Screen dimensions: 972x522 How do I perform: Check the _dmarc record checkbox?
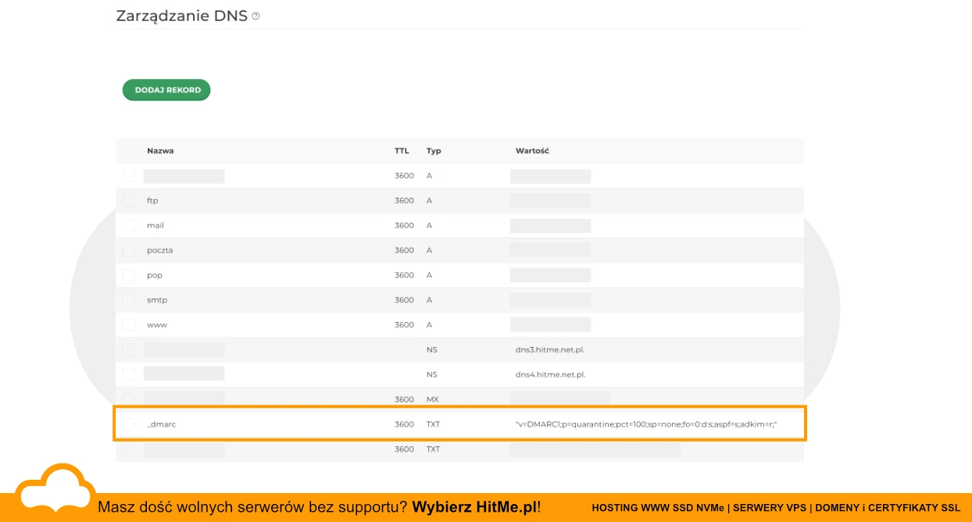128,424
